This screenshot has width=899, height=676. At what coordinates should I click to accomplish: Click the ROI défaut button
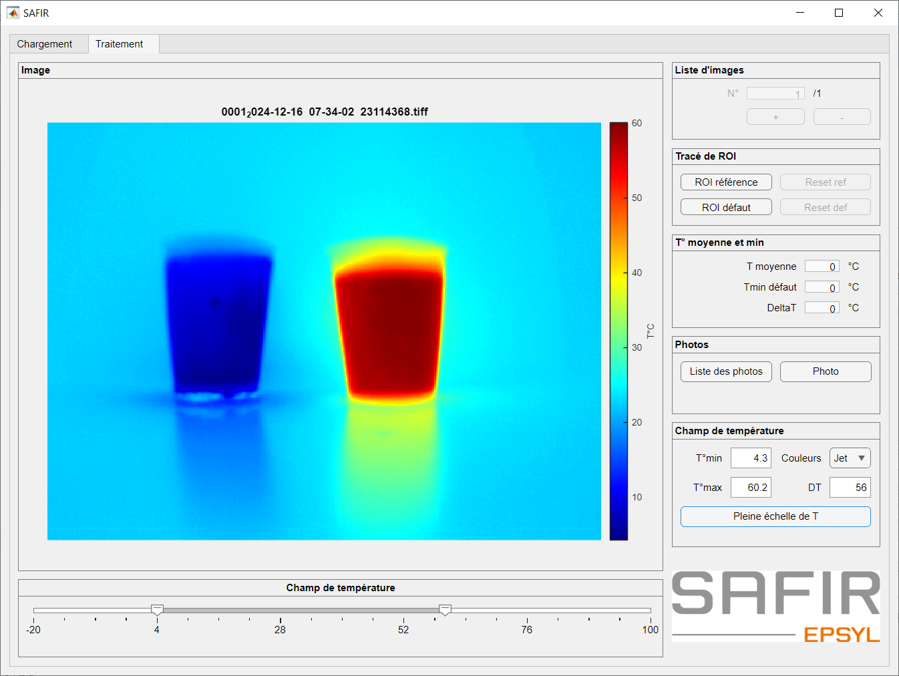[726, 208]
